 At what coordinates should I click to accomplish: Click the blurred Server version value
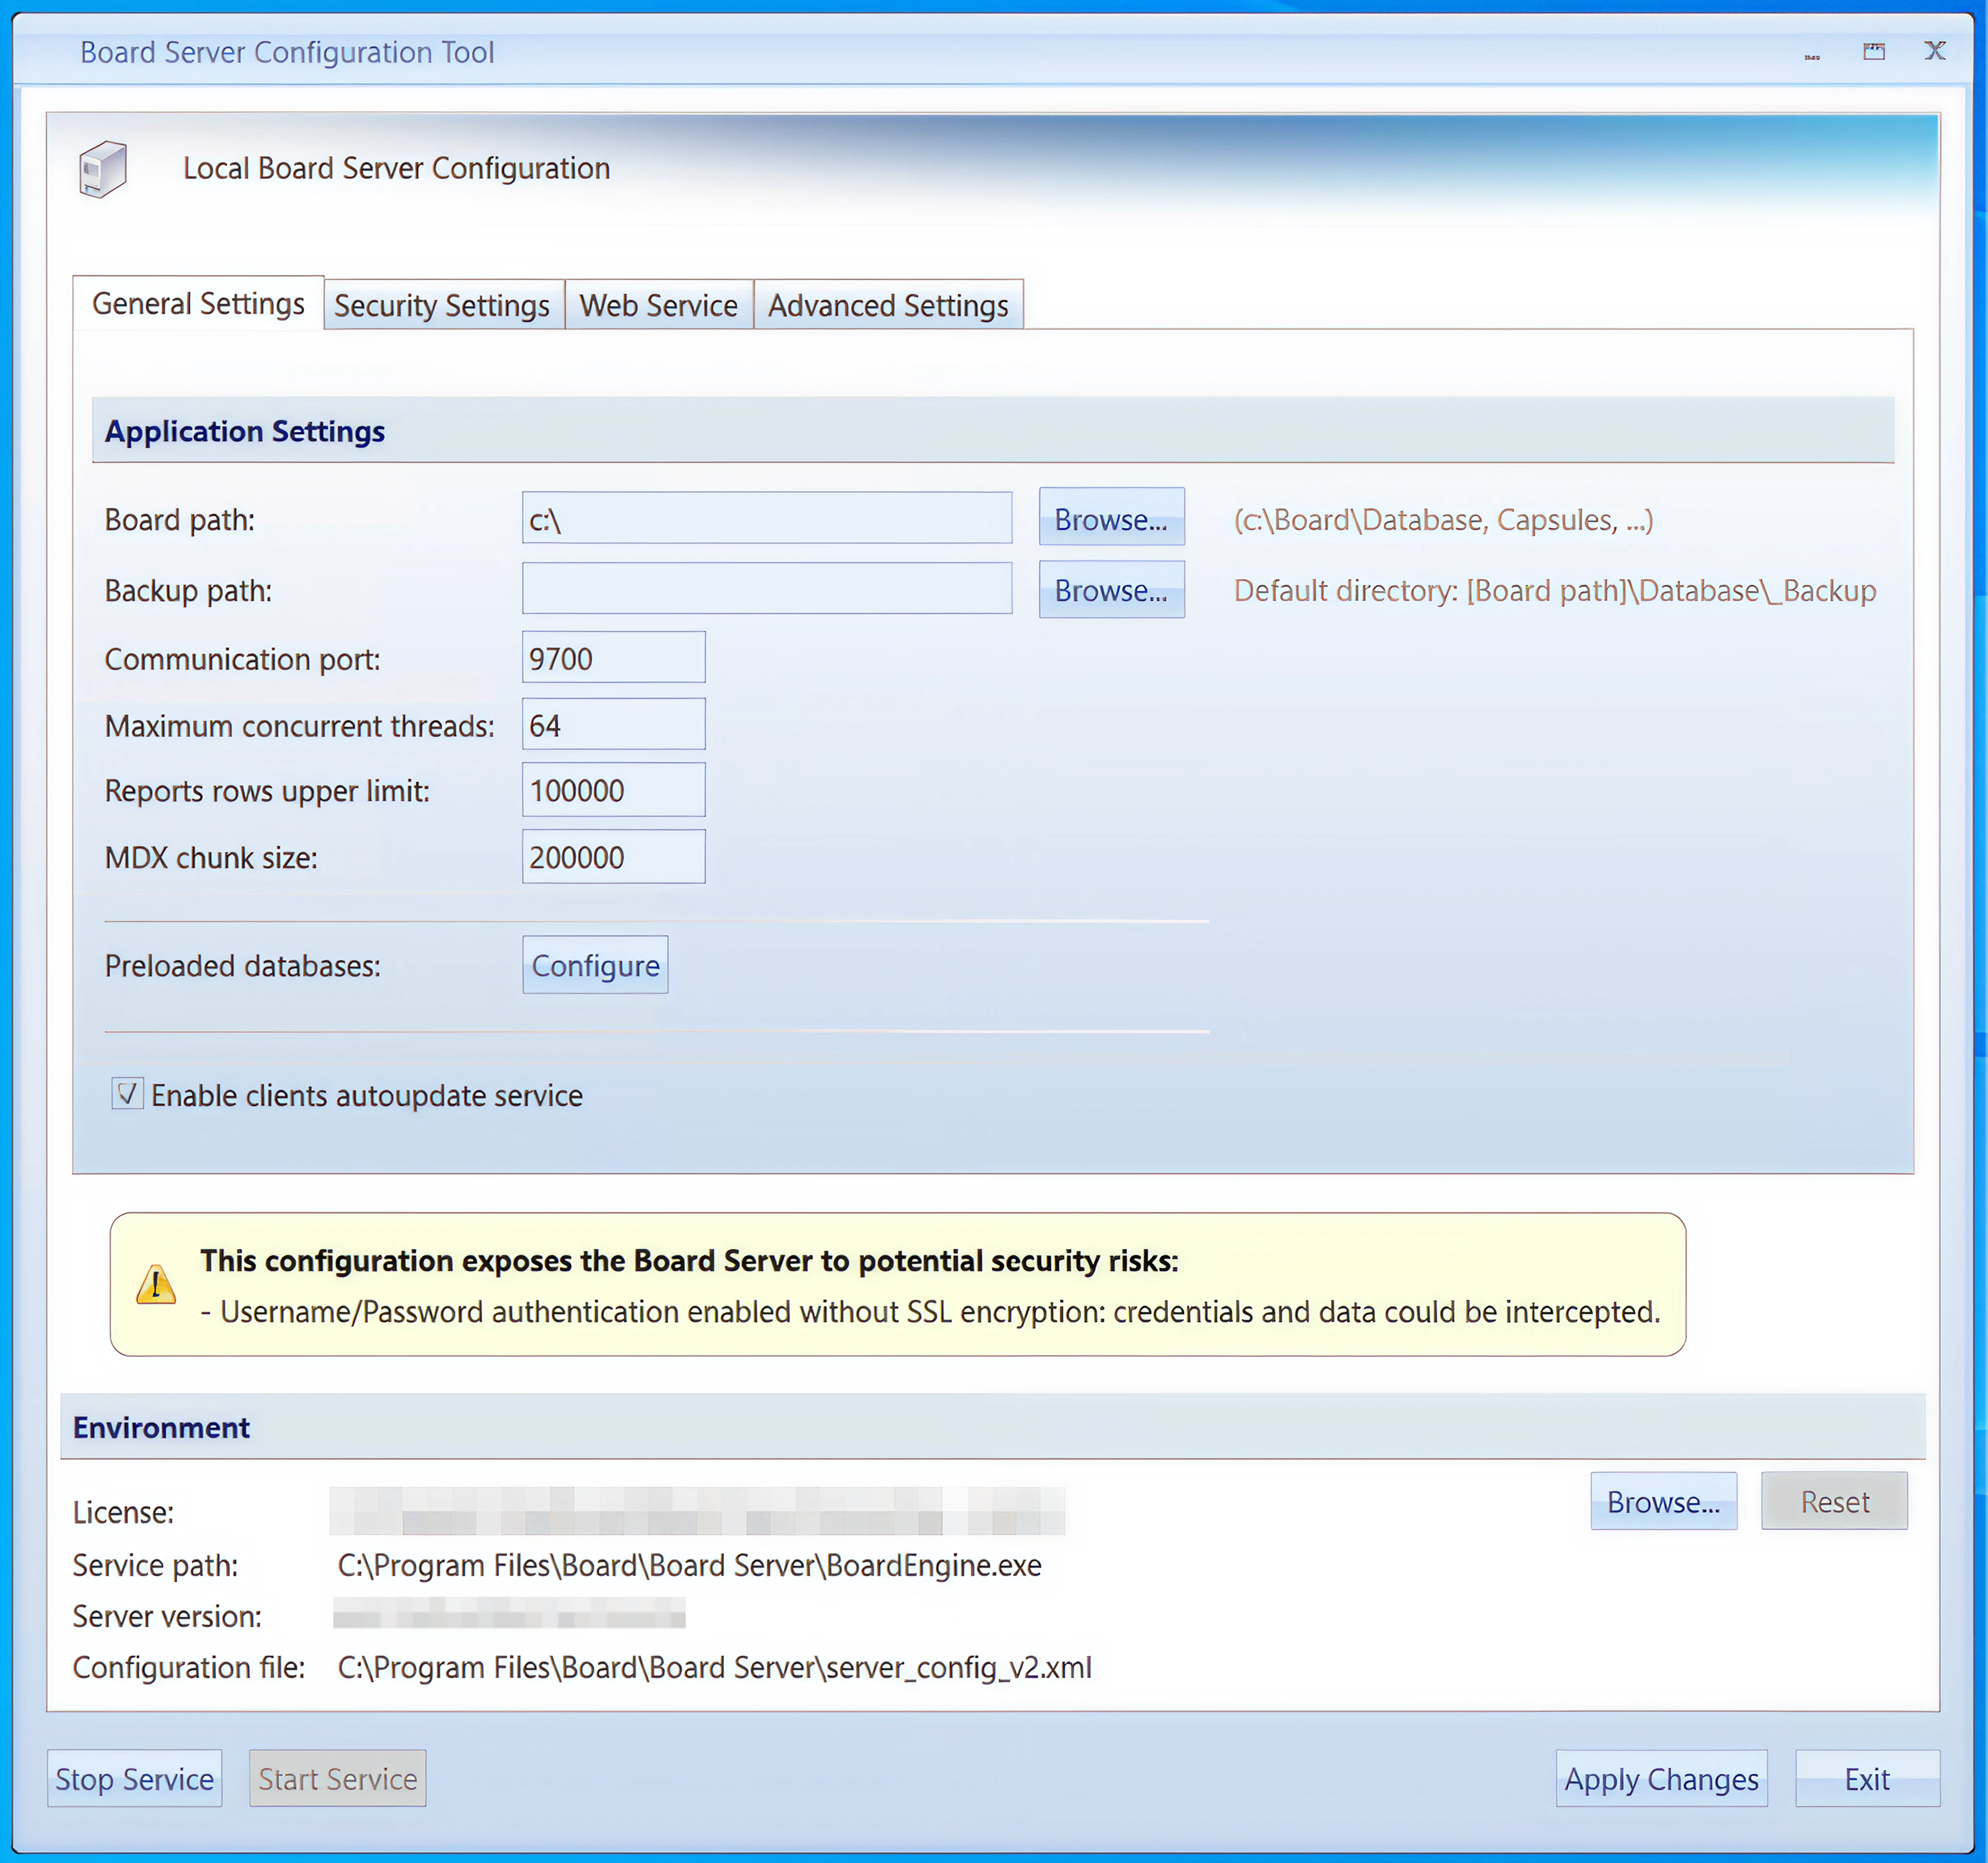click(509, 1614)
